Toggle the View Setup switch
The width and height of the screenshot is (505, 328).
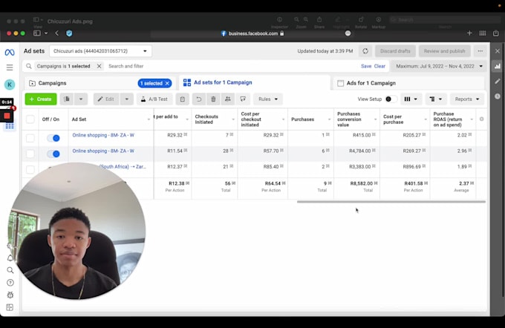391,99
